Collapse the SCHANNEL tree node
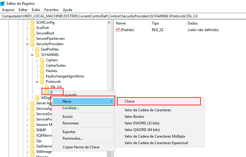The image size is (246, 157). pos(32,55)
